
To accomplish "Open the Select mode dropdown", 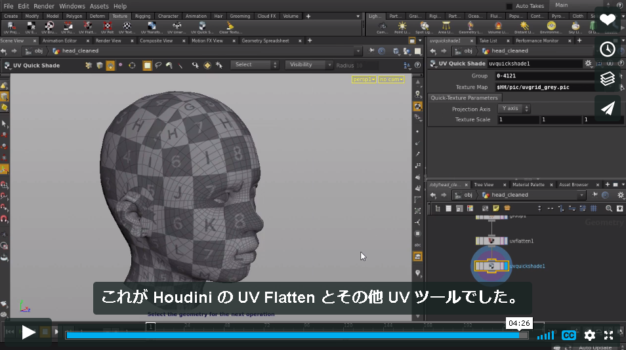I will [255, 65].
